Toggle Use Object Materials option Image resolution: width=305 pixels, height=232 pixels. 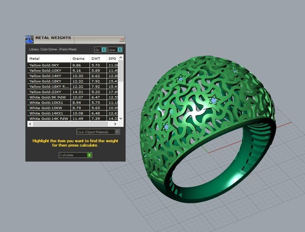[x=98, y=132]
